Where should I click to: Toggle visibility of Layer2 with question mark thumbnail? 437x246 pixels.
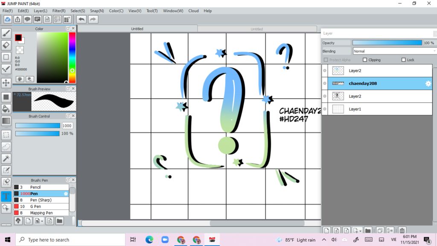[x=325, y=96]
